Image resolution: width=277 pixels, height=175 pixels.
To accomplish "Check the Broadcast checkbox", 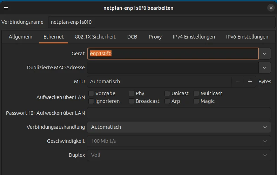I will click(131, 101).
